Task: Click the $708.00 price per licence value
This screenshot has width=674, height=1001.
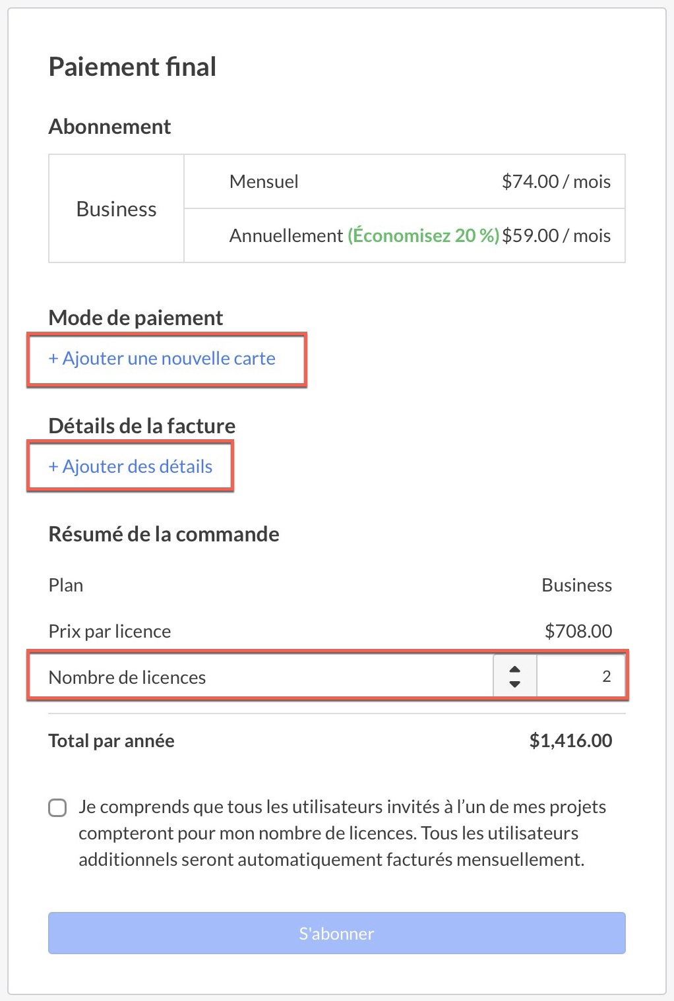Action: (x=578, y=631)
